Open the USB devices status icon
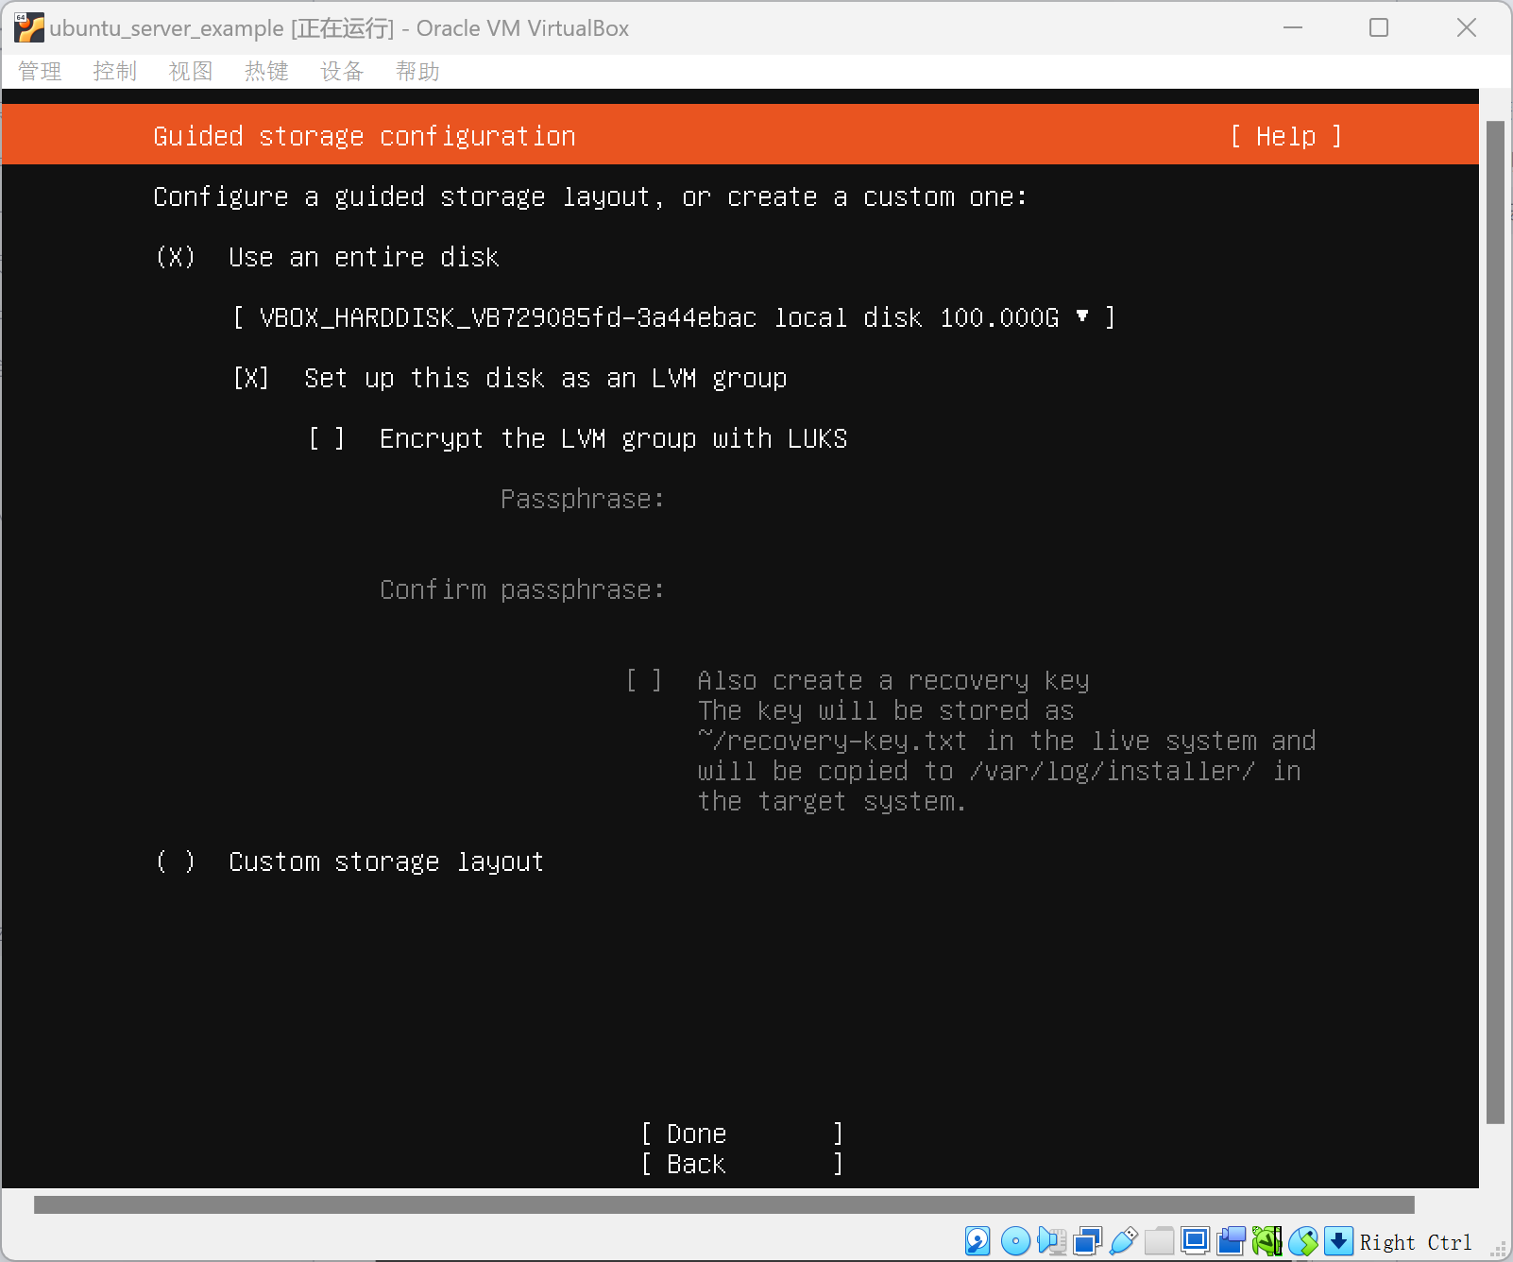The width and height of the screenshot is (1513, 1262). (x=1123, y=1240)
